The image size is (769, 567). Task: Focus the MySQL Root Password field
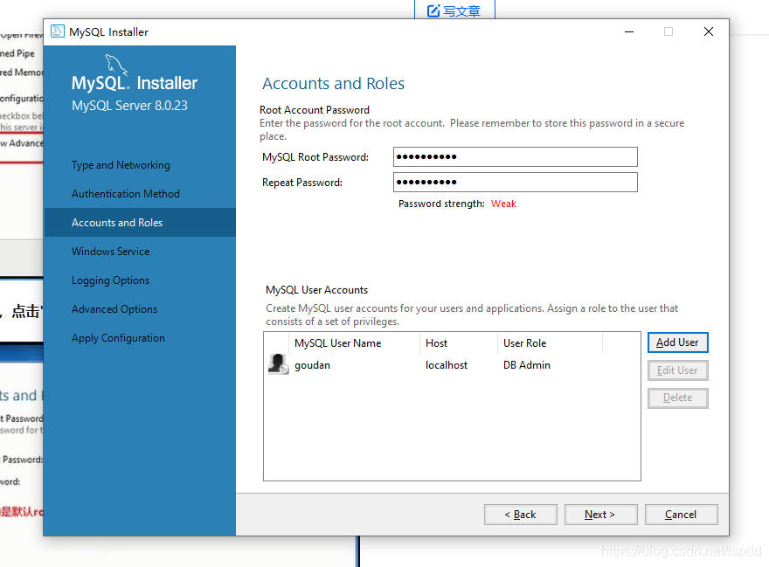515,157
